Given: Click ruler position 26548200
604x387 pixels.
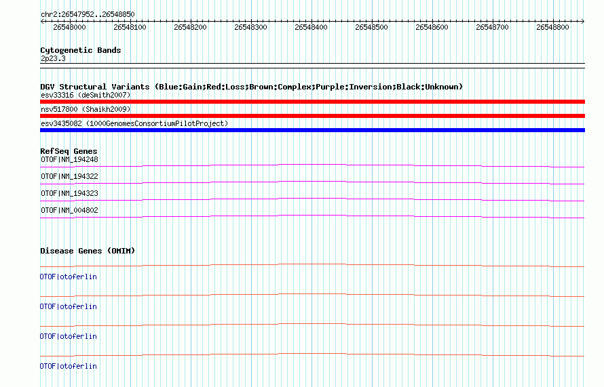Looking at the screenshot, I should tap(190, 27).
